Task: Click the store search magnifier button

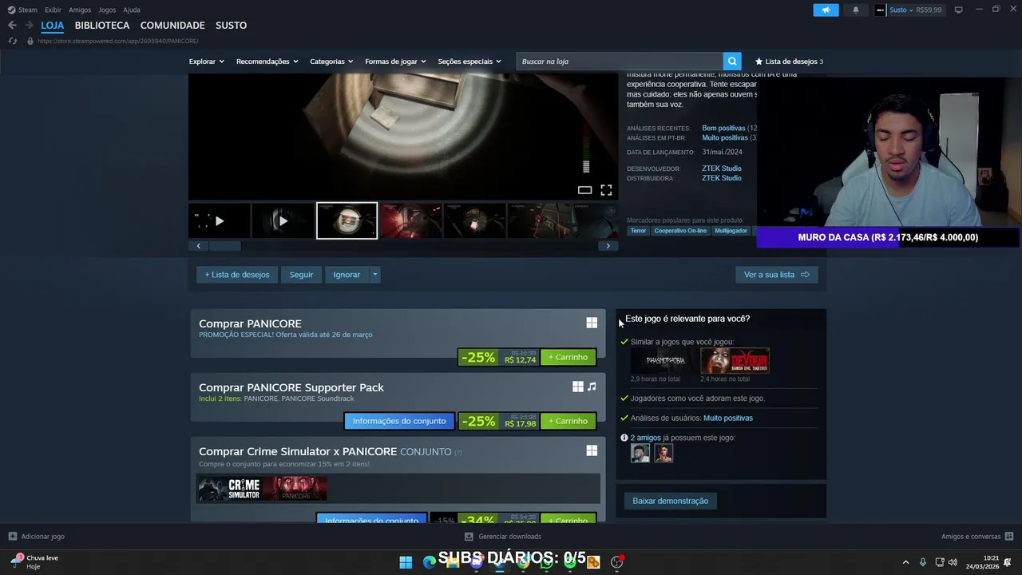Action: point(732,61)
